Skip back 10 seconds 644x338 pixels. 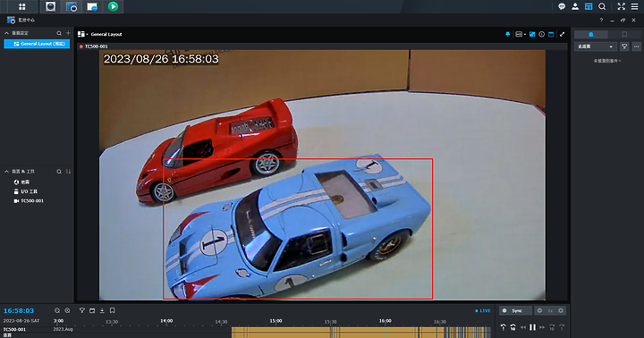[x=513, y=327]
